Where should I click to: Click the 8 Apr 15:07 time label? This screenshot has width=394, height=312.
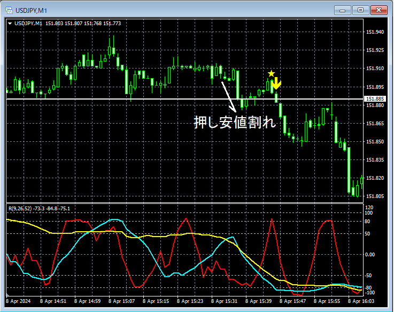[121, 301]
